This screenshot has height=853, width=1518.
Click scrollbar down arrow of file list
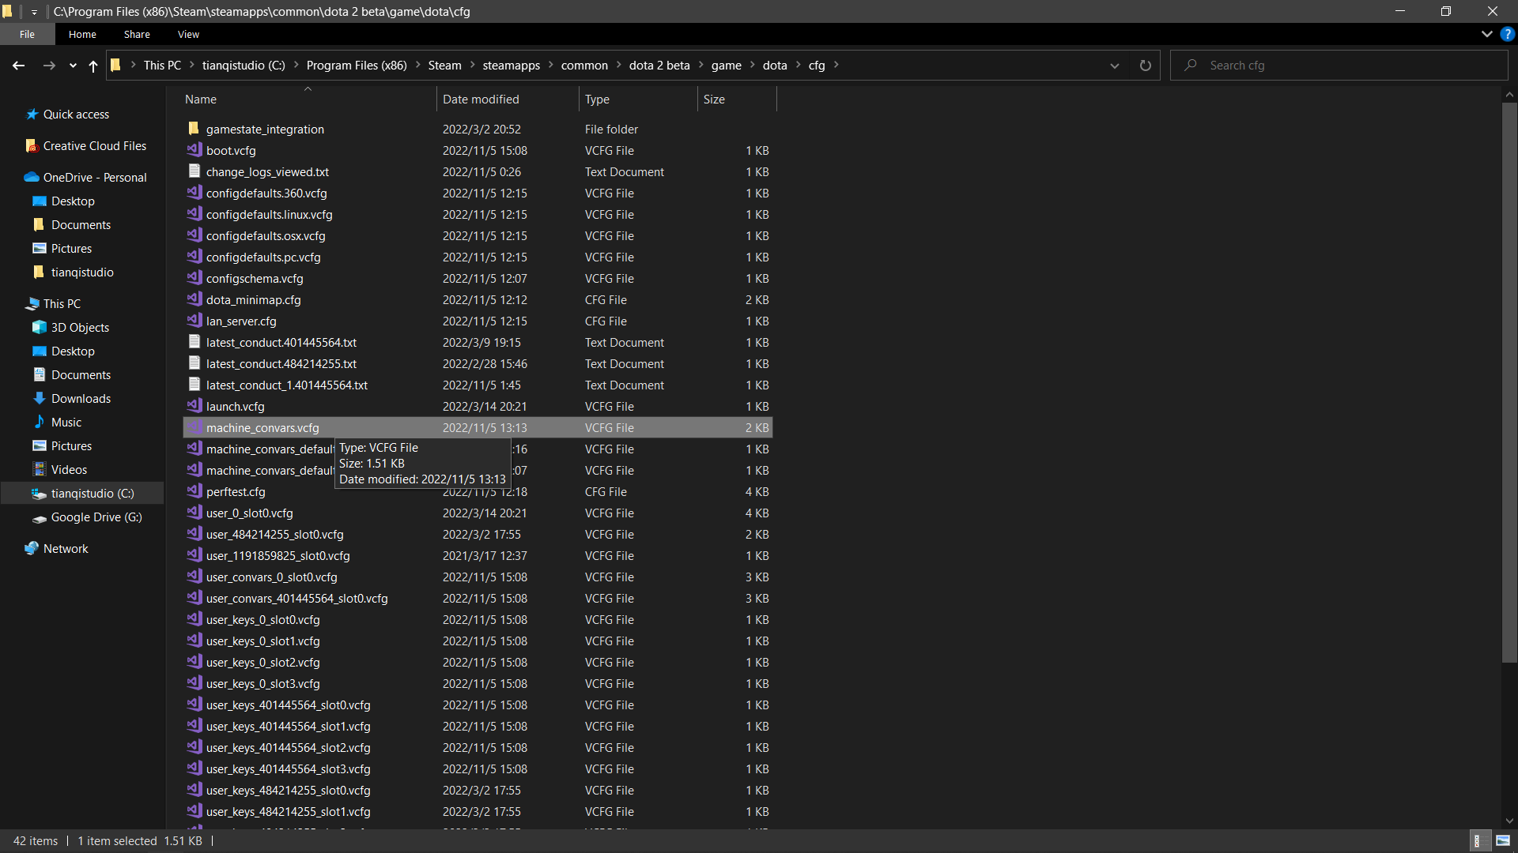1509,821
